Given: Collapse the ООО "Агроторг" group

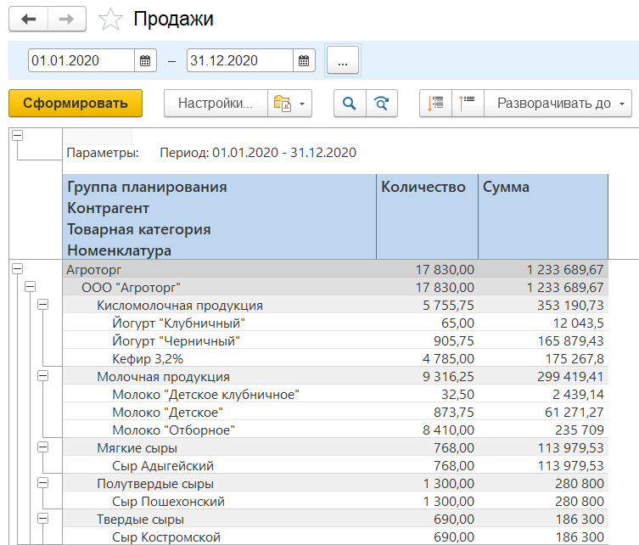Looking at the screenshot, I should 31,286.
